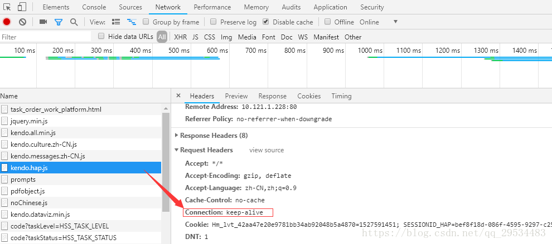Show the Cookies detail tab
552x244 pixels.
tap(309, 96)
